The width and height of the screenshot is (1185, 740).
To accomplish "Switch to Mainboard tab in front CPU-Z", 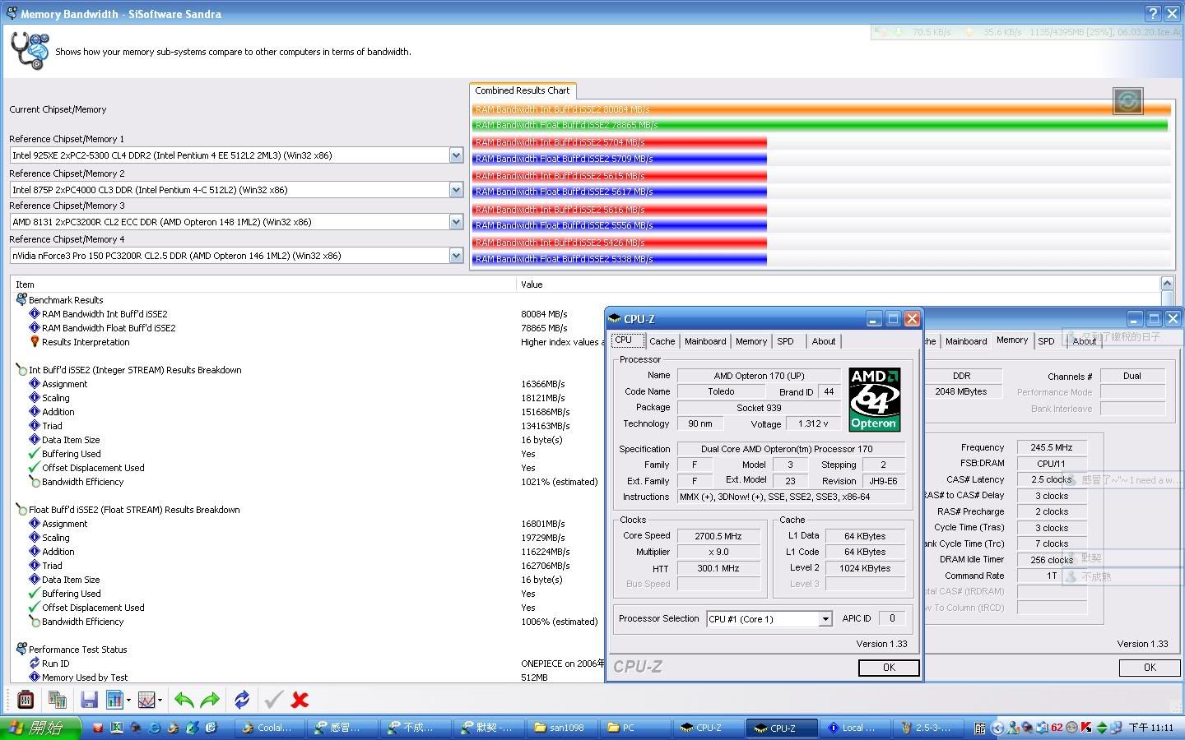I will point(705,341).
